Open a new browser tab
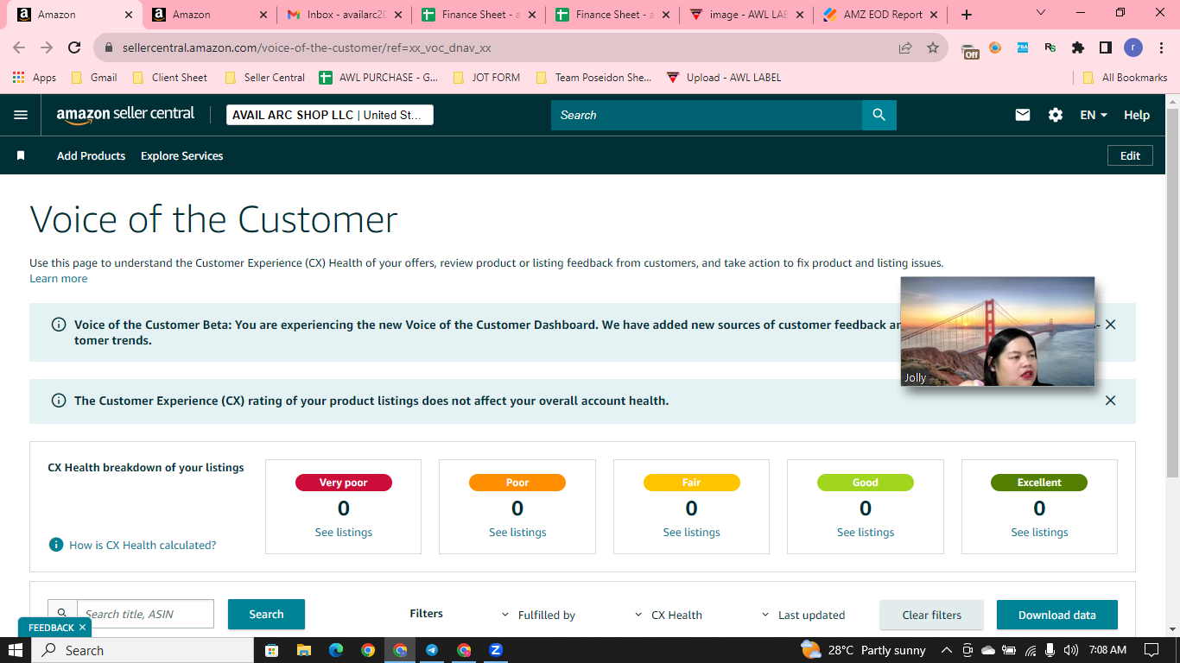The width and height of the screenshot is (1180, 663). pyautogui.click(x=967, y=15)
